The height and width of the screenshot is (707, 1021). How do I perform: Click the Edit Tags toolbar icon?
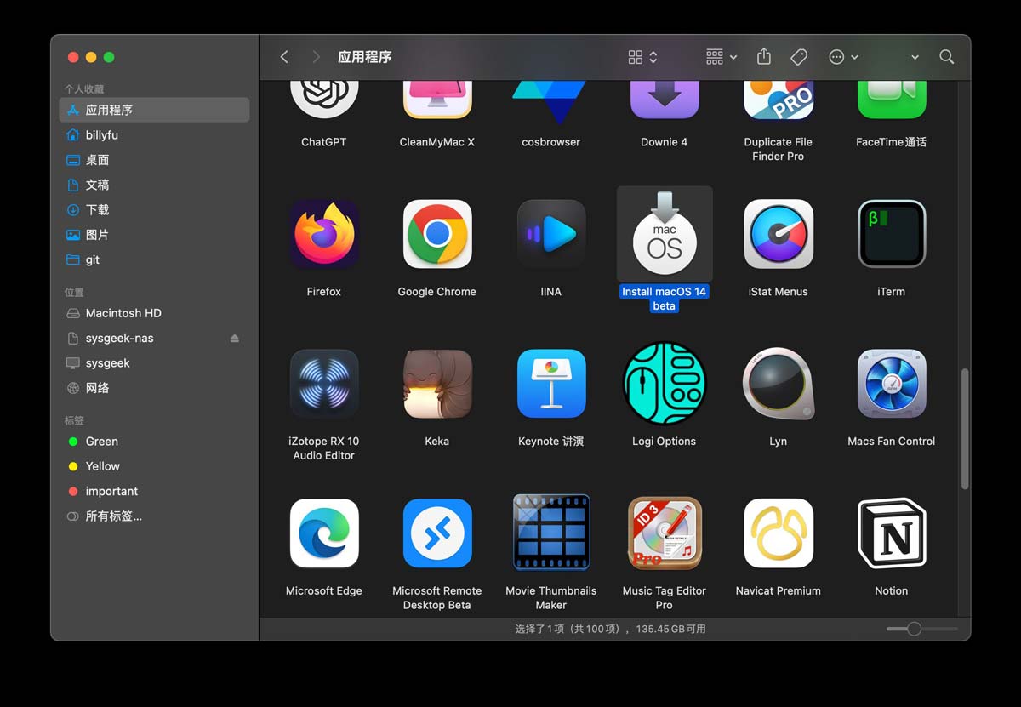[798, 57]
